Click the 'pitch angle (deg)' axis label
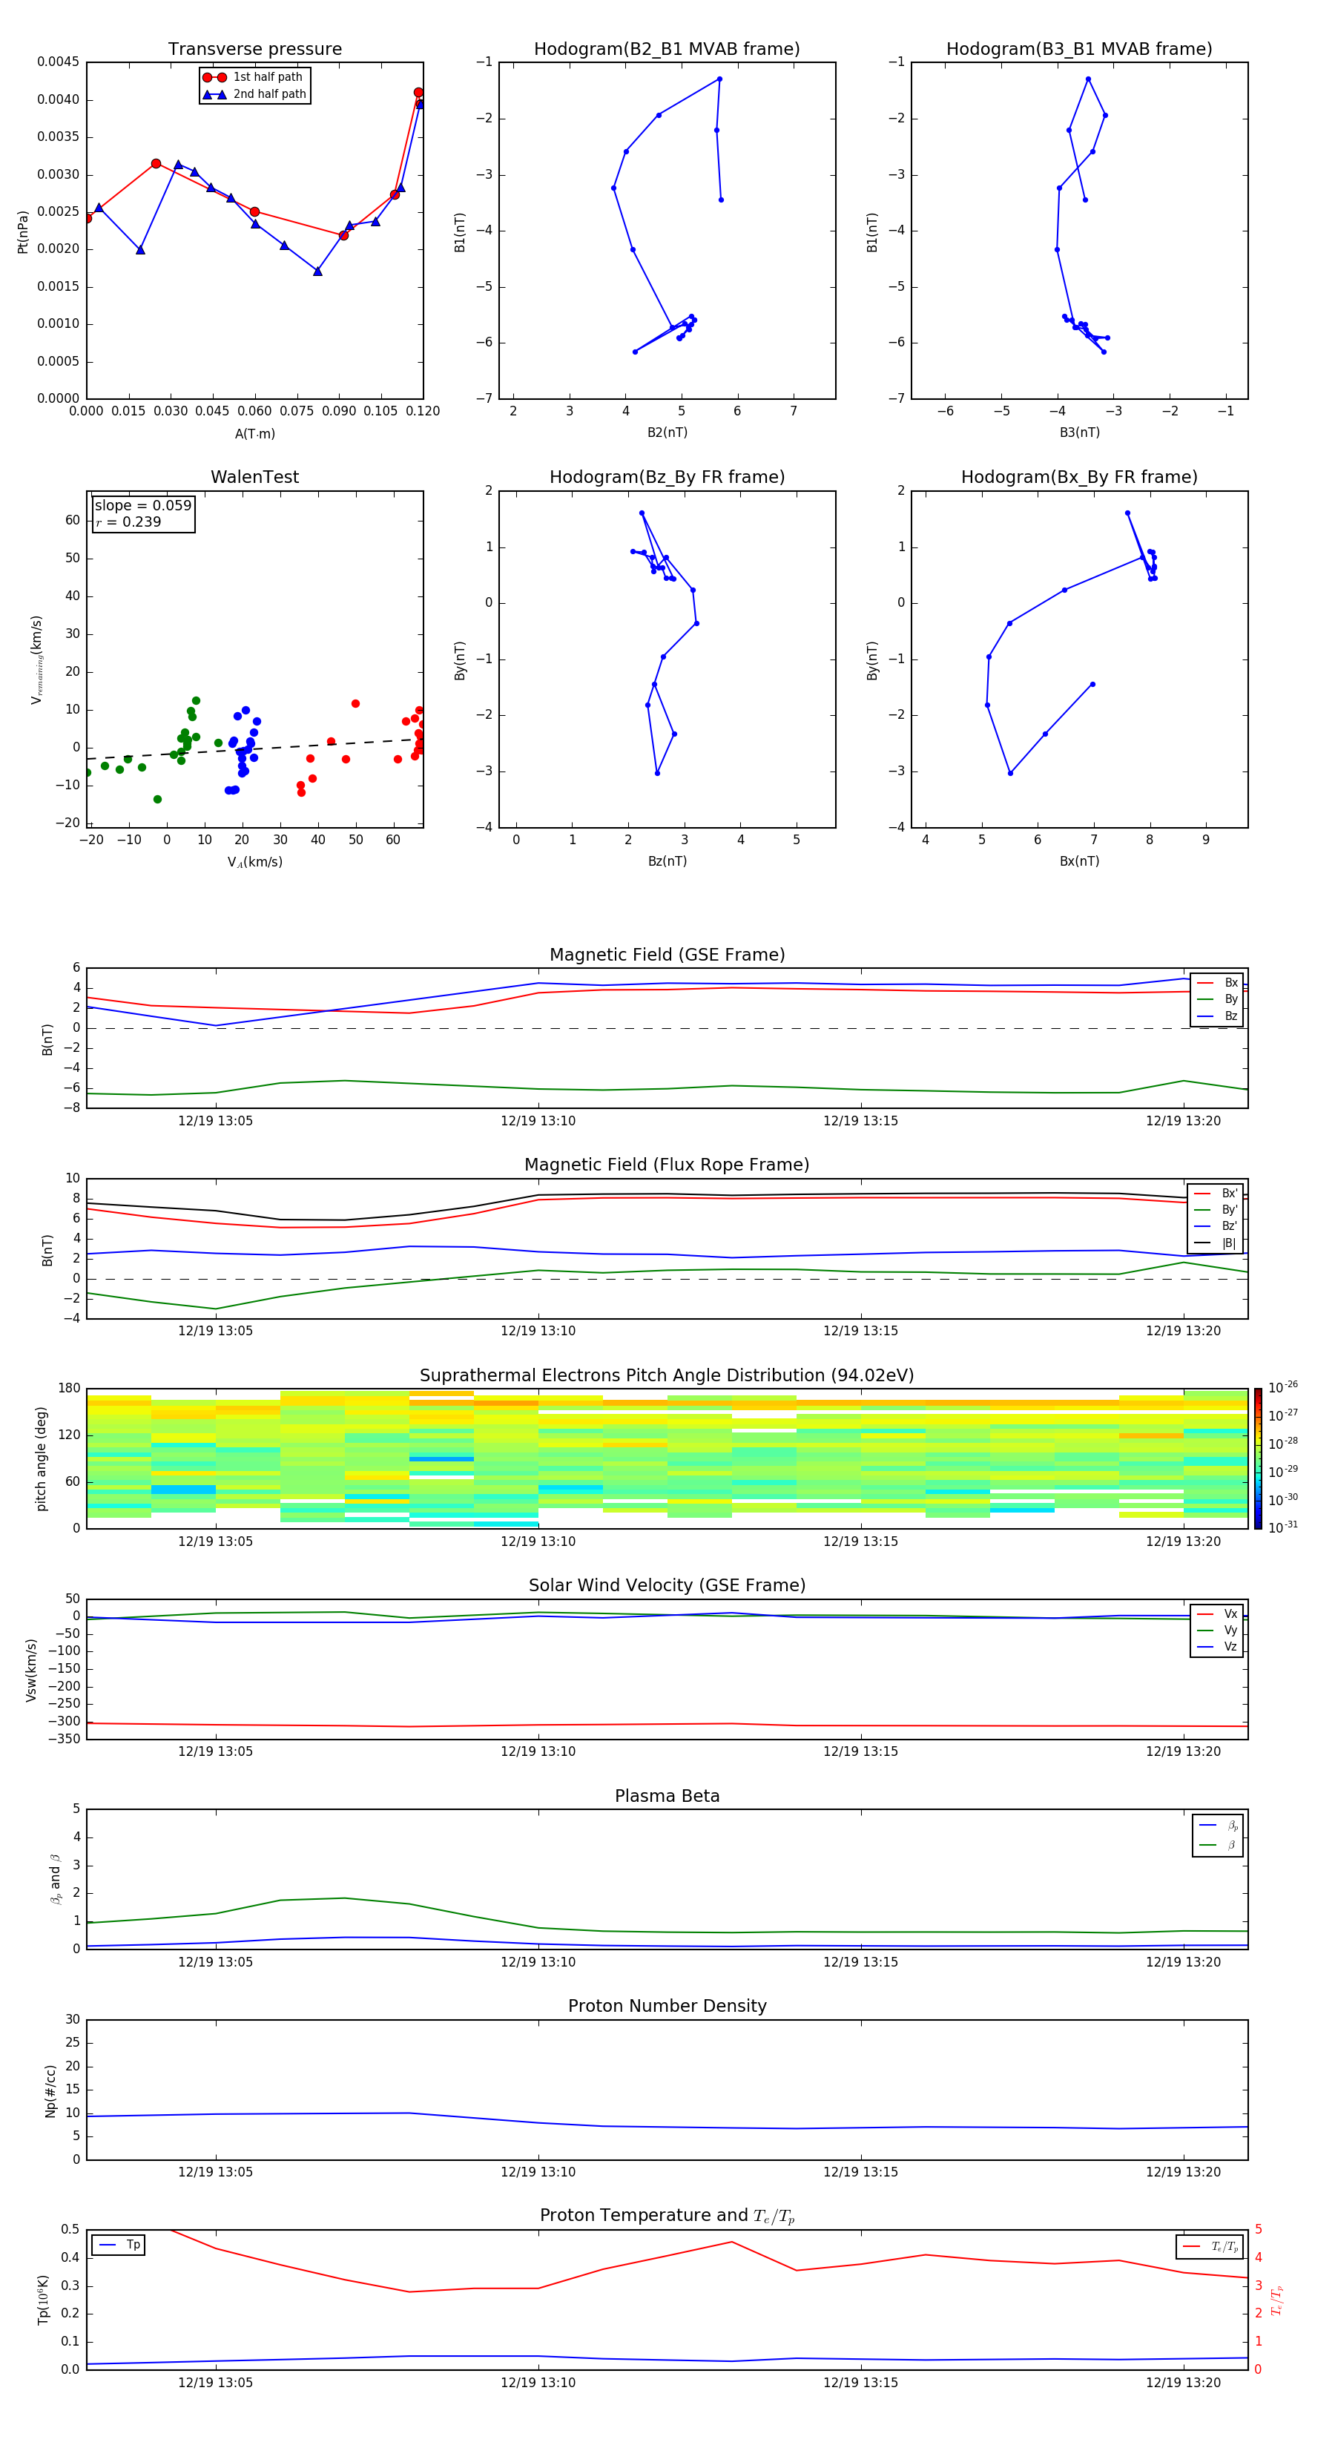The width and height of the screenshot is (1335, 2448). [41, 1458]
